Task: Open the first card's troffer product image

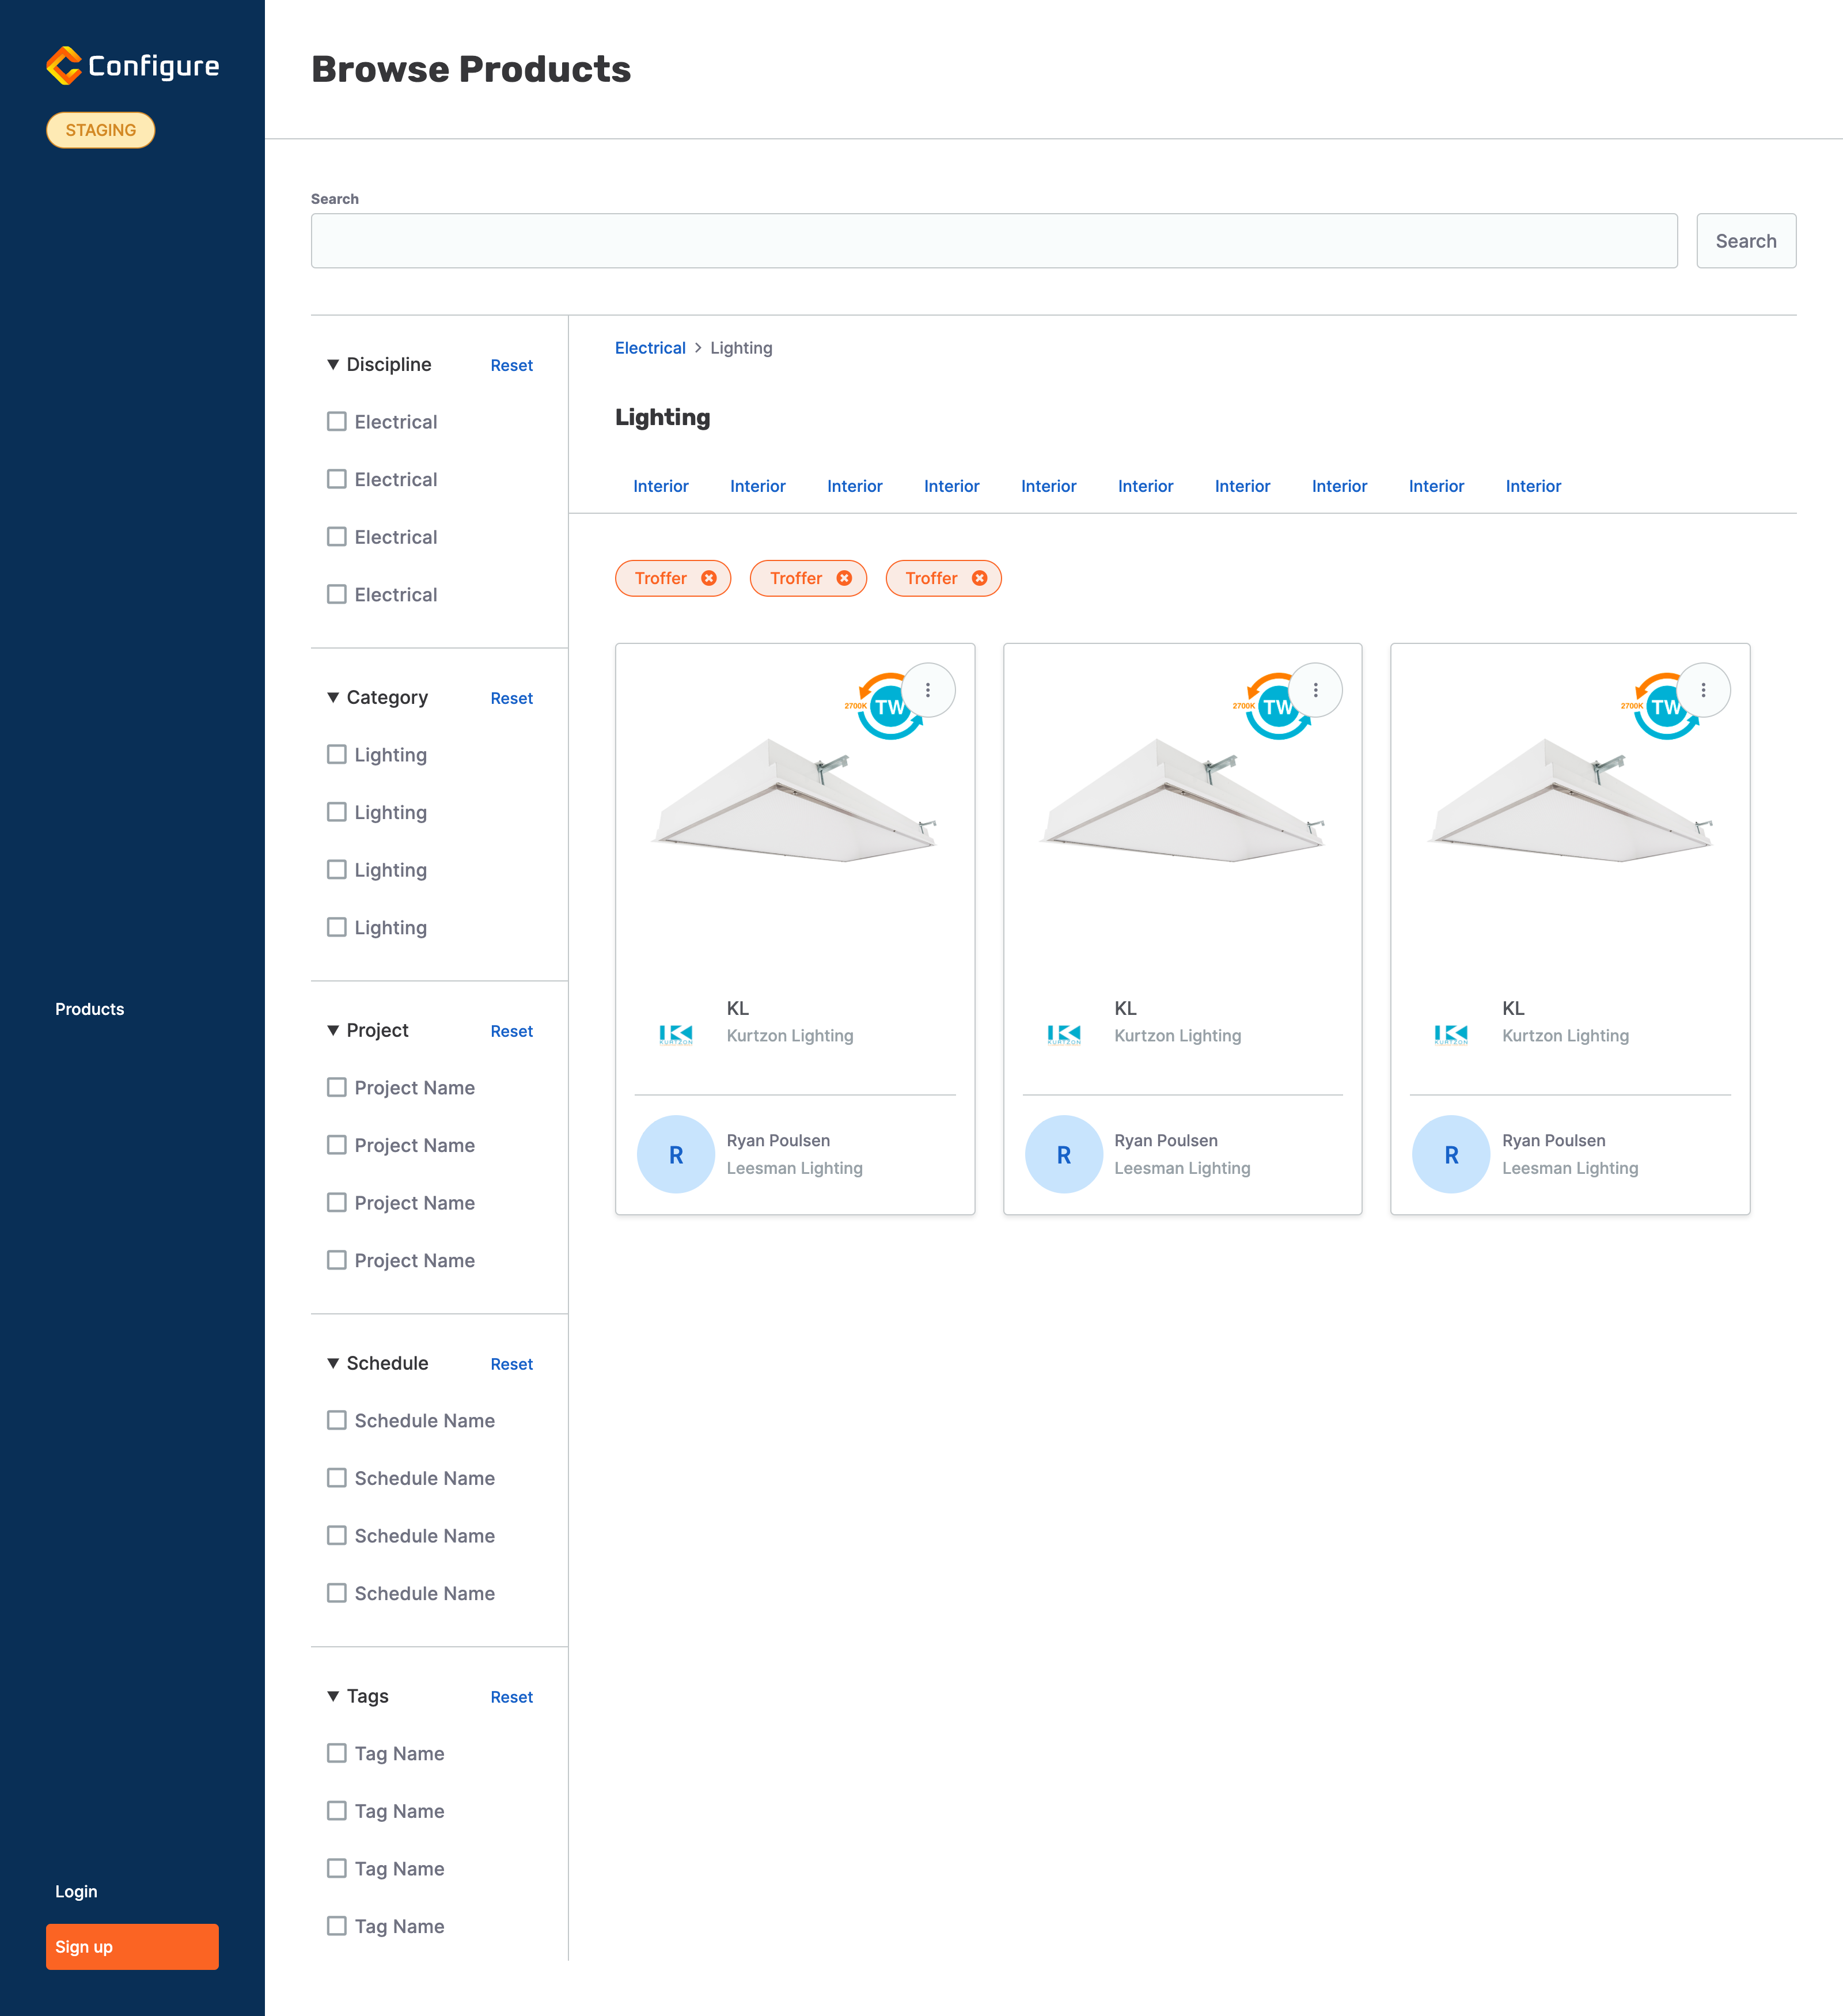Action: (x=795, y=800)
